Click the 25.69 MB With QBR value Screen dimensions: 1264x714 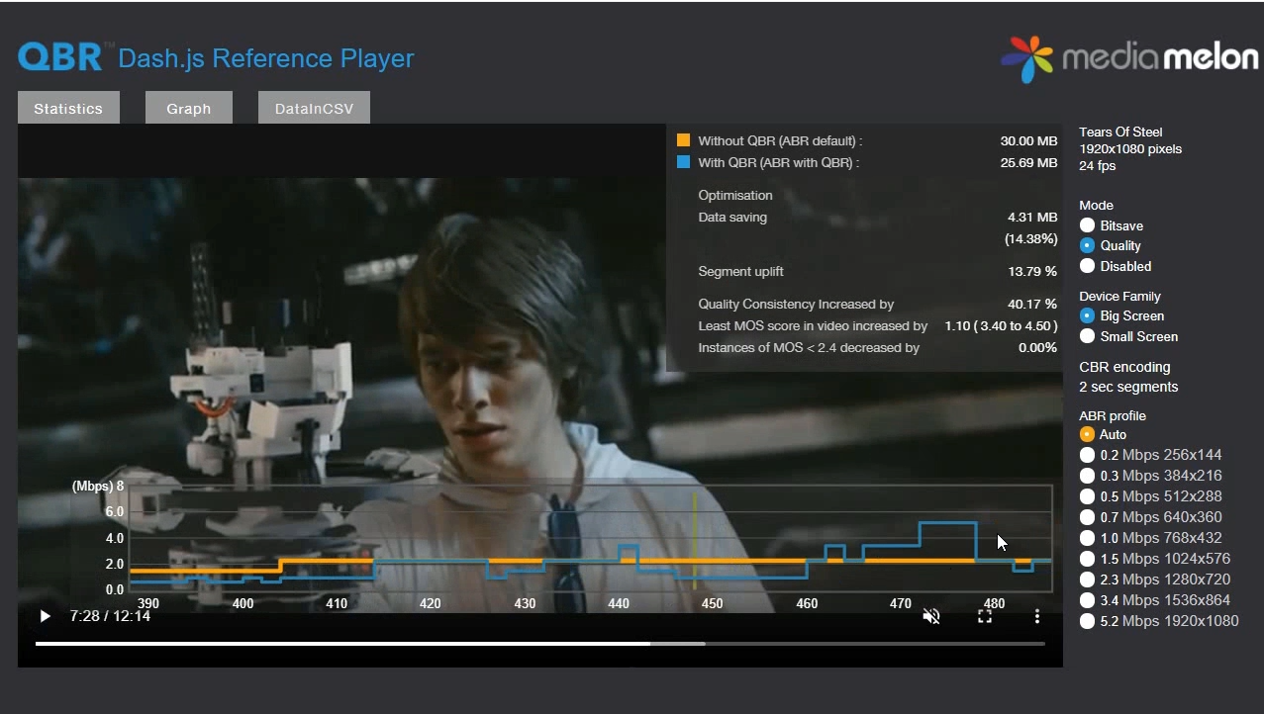[1028, 162]
